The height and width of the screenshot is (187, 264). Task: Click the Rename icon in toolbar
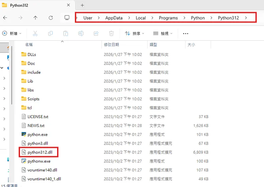click(81, 34)
